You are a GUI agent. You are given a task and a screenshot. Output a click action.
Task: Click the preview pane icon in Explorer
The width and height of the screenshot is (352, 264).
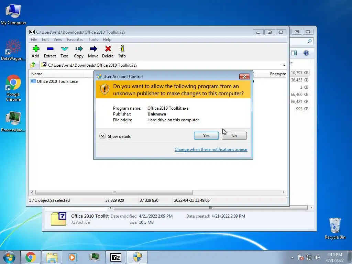294,53
